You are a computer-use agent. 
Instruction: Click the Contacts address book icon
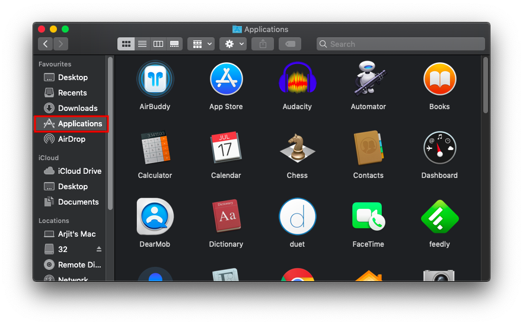[x=369, y=148]
